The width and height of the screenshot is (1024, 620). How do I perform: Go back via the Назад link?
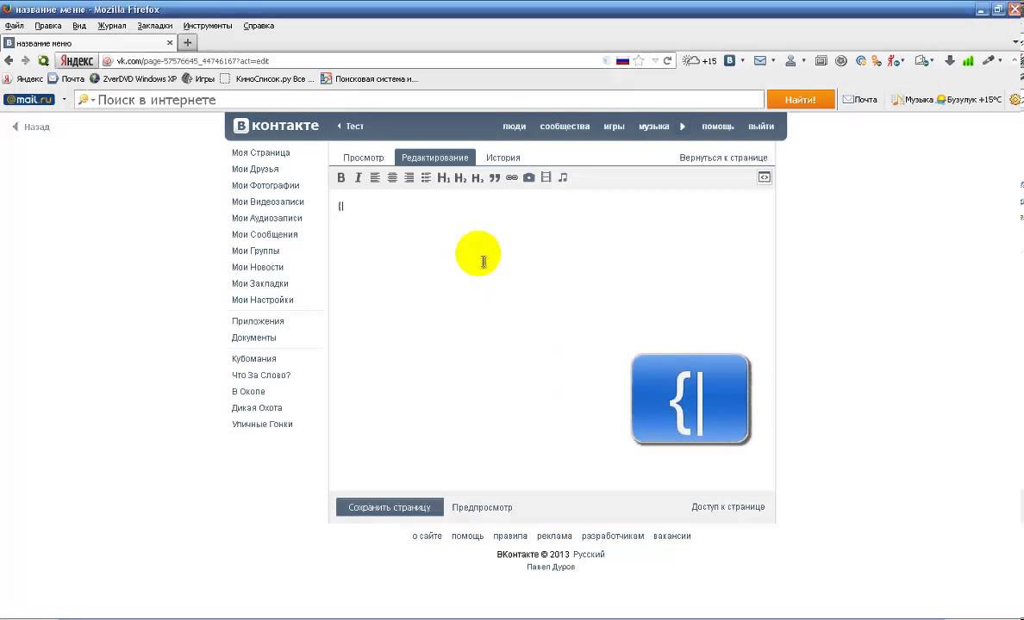click(x=31, y=127)
